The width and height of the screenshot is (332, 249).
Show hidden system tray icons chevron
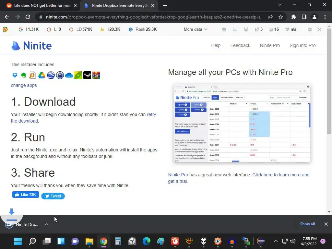click(x=276, y=241)
